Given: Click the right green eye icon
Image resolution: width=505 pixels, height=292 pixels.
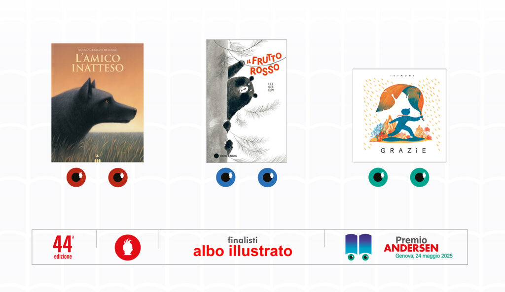Looking at the screenshot, I should click(419, 177).
